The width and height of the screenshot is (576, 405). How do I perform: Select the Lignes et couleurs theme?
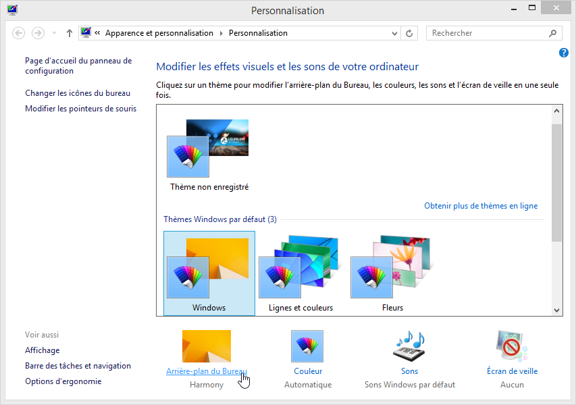300,273
